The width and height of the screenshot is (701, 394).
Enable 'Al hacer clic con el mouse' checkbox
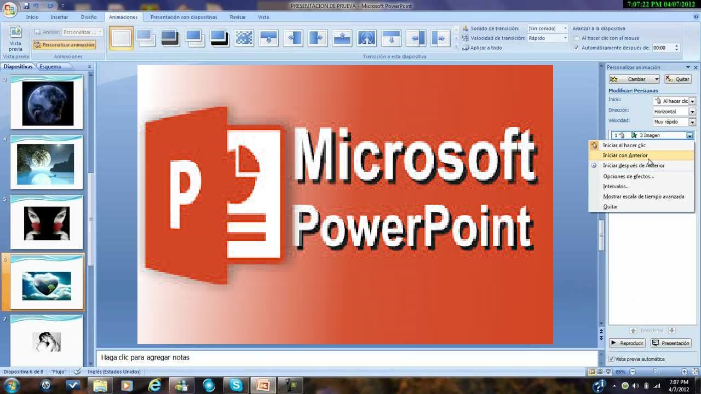(577, 38)
